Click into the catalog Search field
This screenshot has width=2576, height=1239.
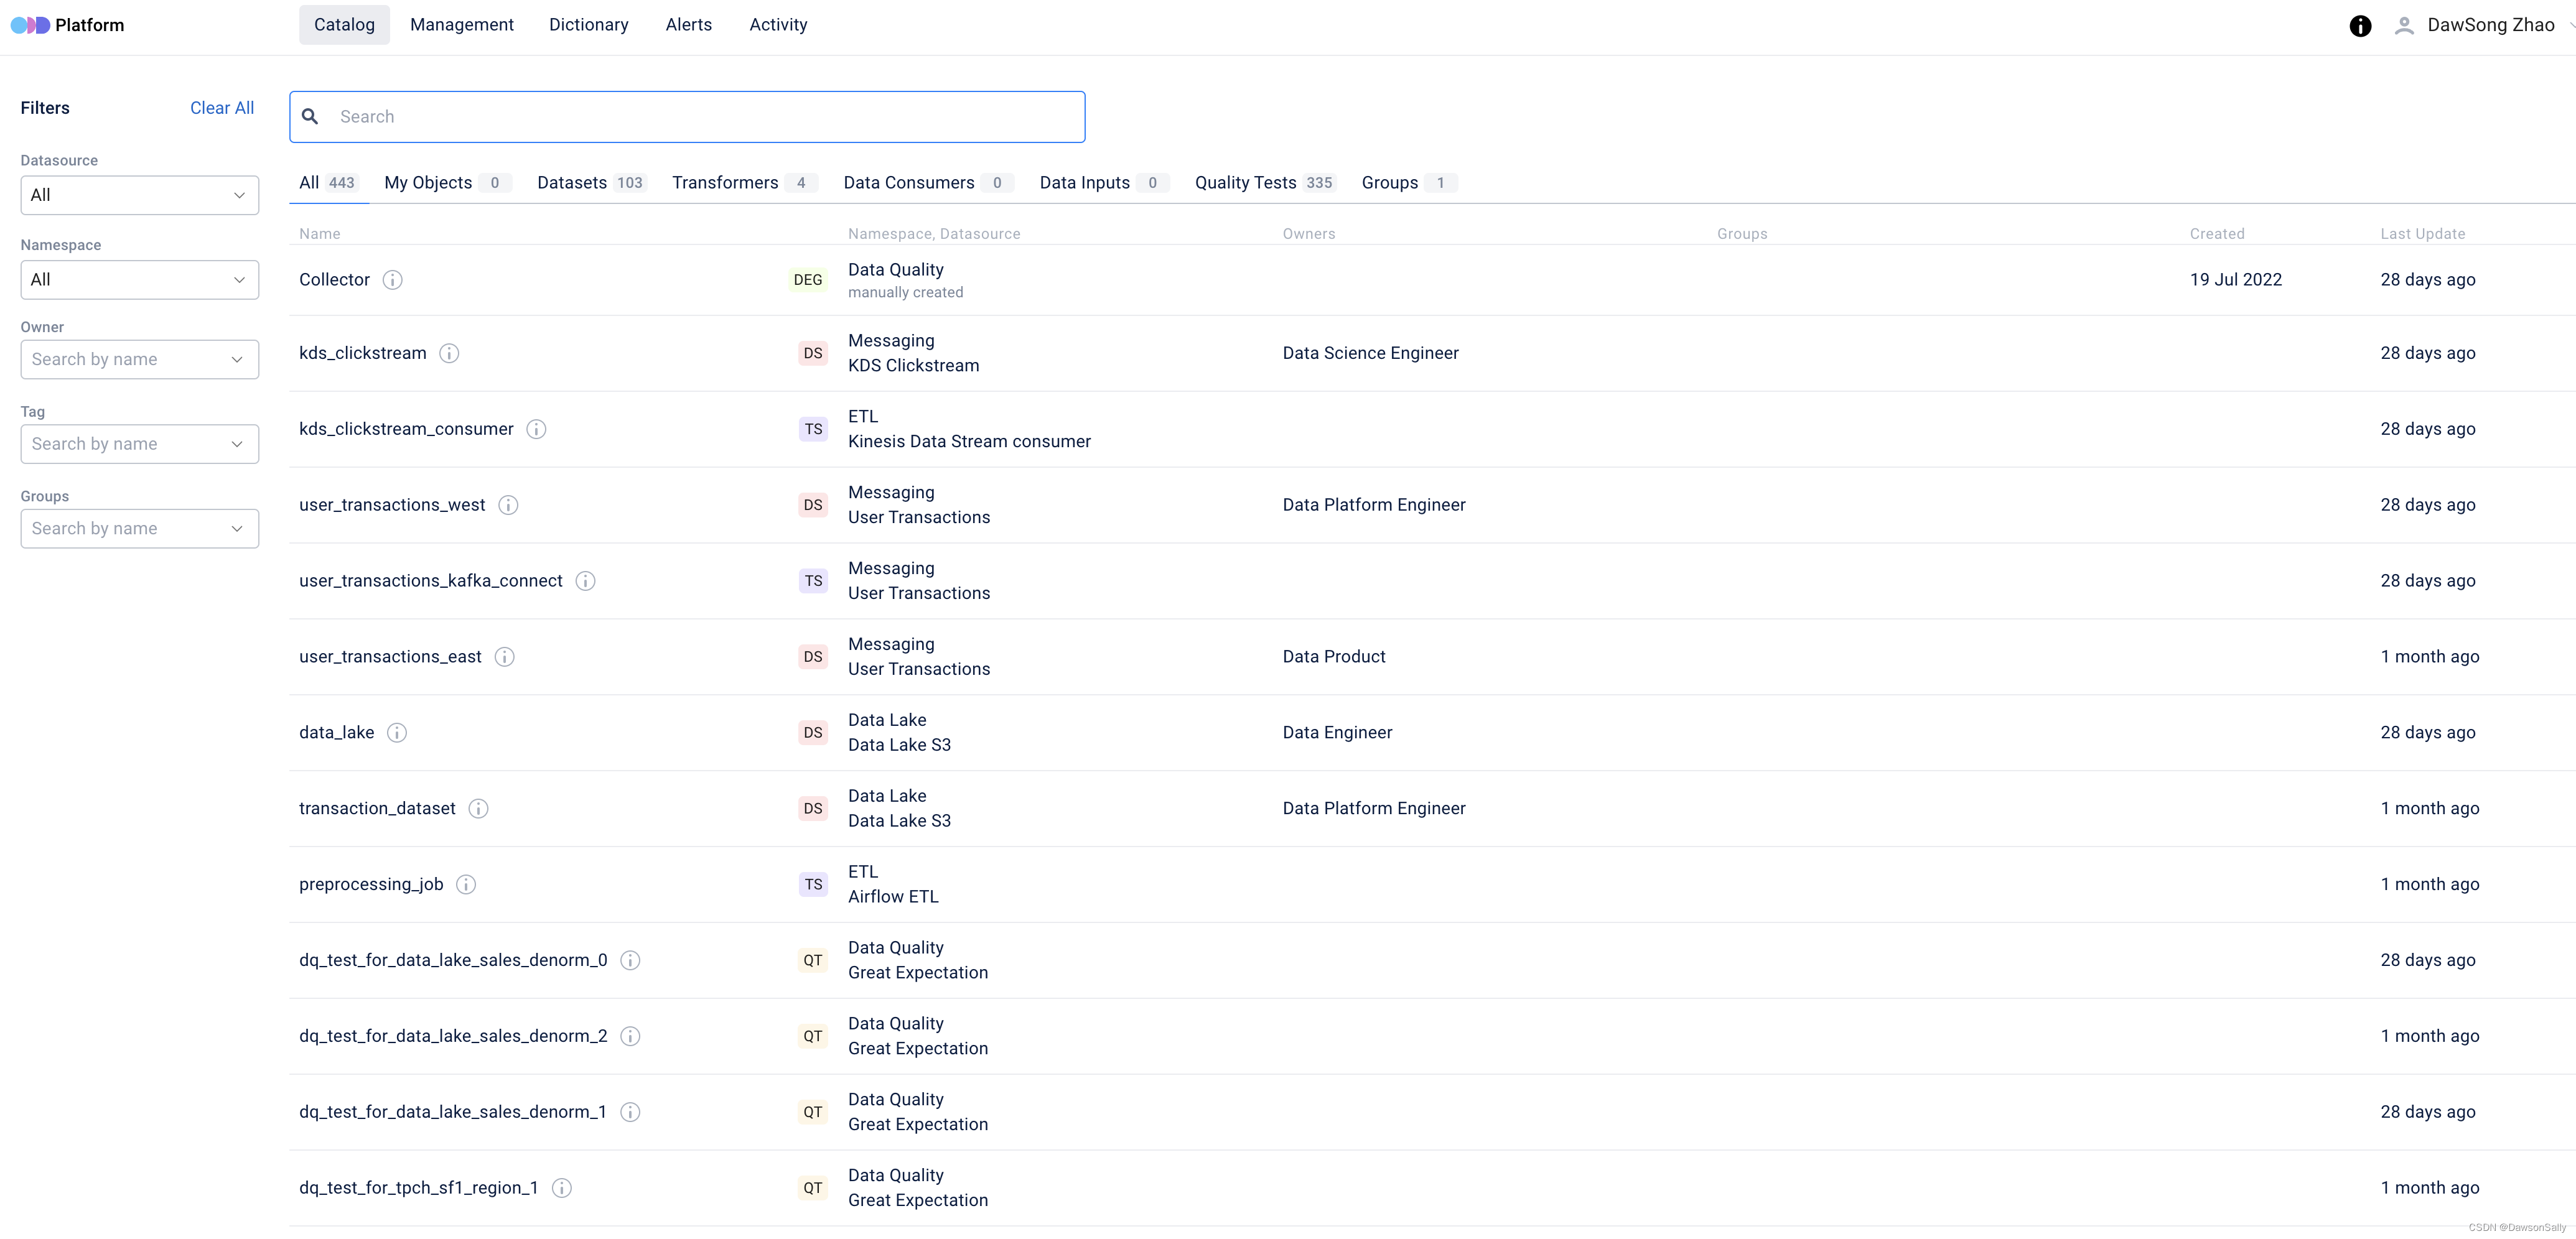(x=700, y=117)
